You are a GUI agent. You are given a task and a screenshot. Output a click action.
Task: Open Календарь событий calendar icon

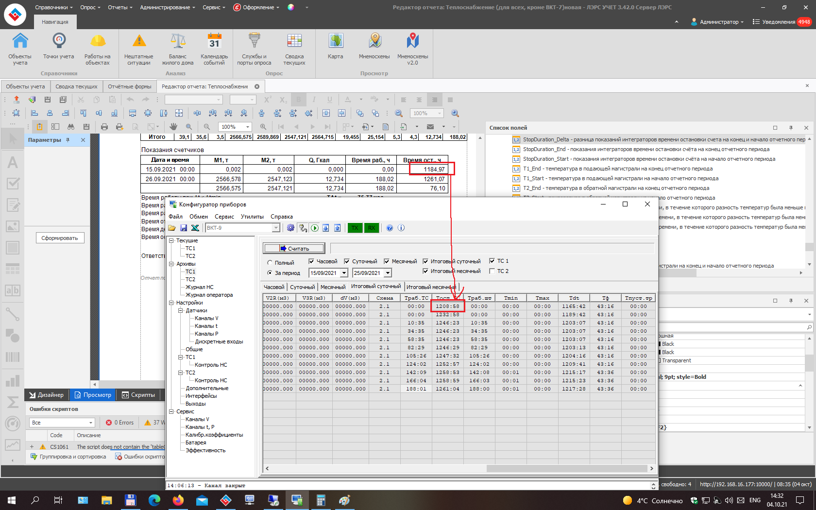coord(214,49)
